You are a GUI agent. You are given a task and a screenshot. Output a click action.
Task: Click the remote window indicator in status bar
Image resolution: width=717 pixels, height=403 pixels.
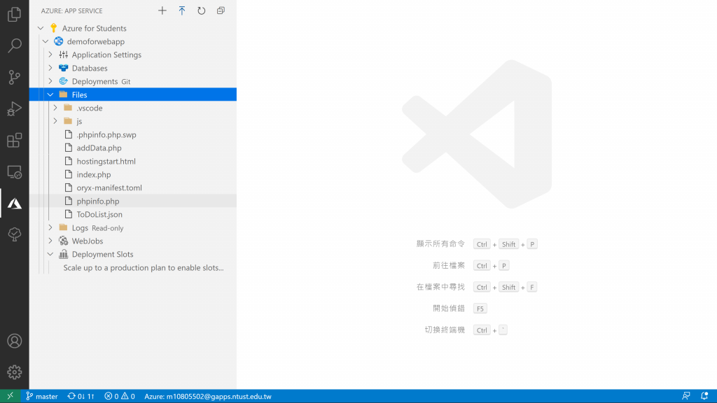[x=10, y=396]
